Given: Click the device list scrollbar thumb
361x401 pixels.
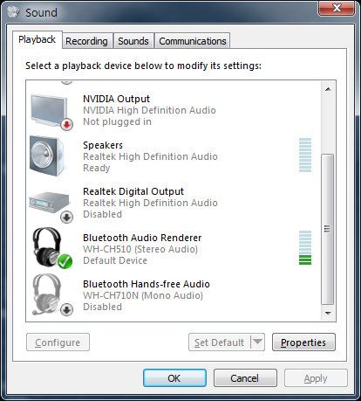Looking at the screenshot, I should 328,229.
